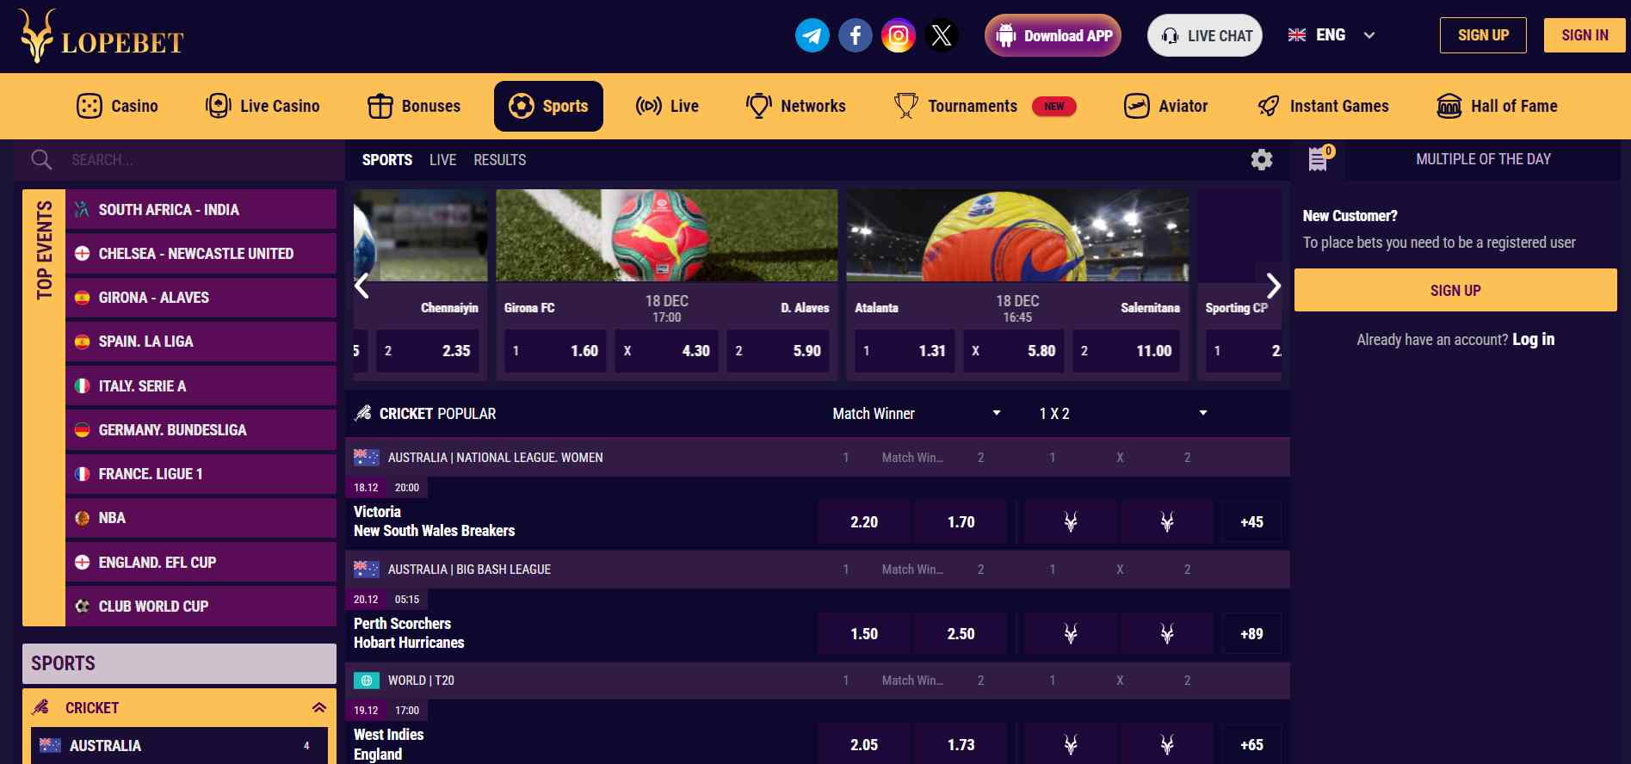Open the Facebook social icon
This screenshot has height=764, width=1631.
pos(855,35)
